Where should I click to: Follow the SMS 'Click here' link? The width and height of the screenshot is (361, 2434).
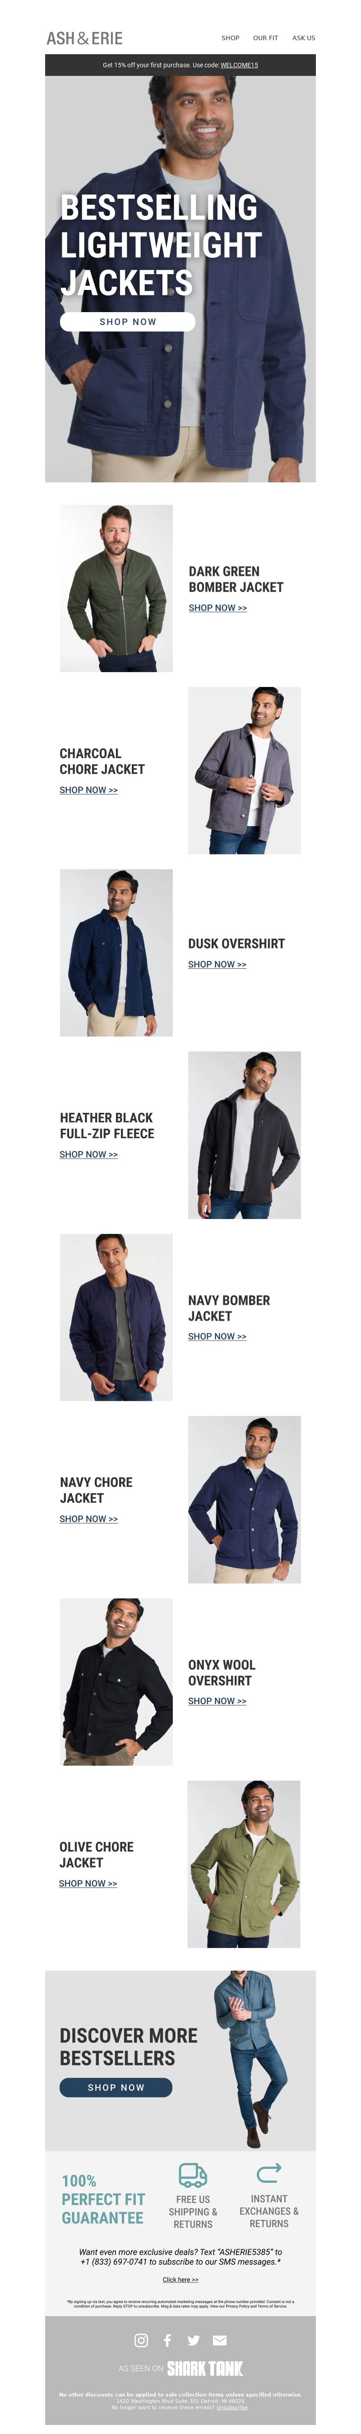[180, 2279]
